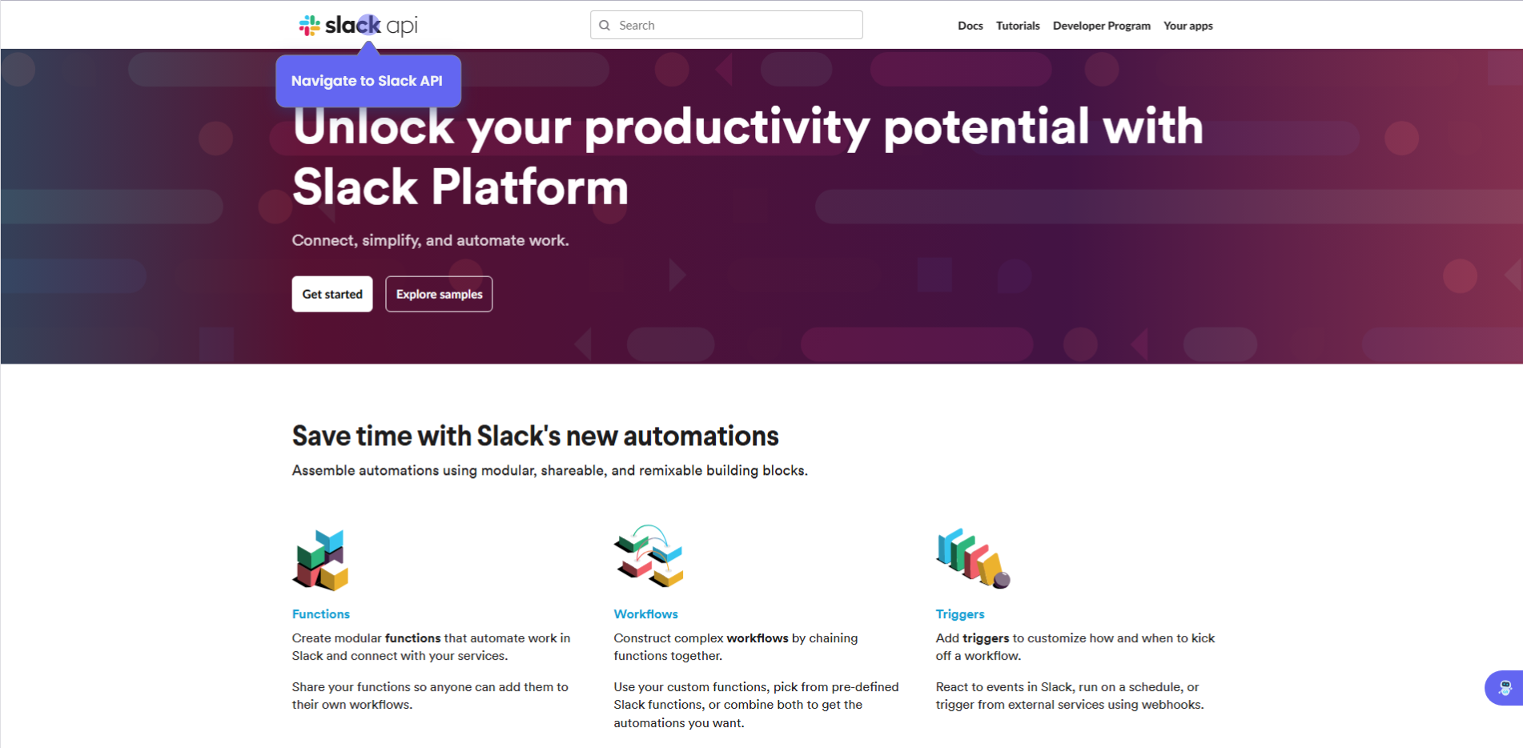This screenshot has height=748, width=1523.
Task: Click the Navigate to Slack API tooltip
Action: point(368,81)
